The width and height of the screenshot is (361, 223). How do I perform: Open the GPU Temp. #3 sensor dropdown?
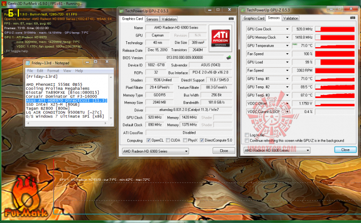point(287,95)
